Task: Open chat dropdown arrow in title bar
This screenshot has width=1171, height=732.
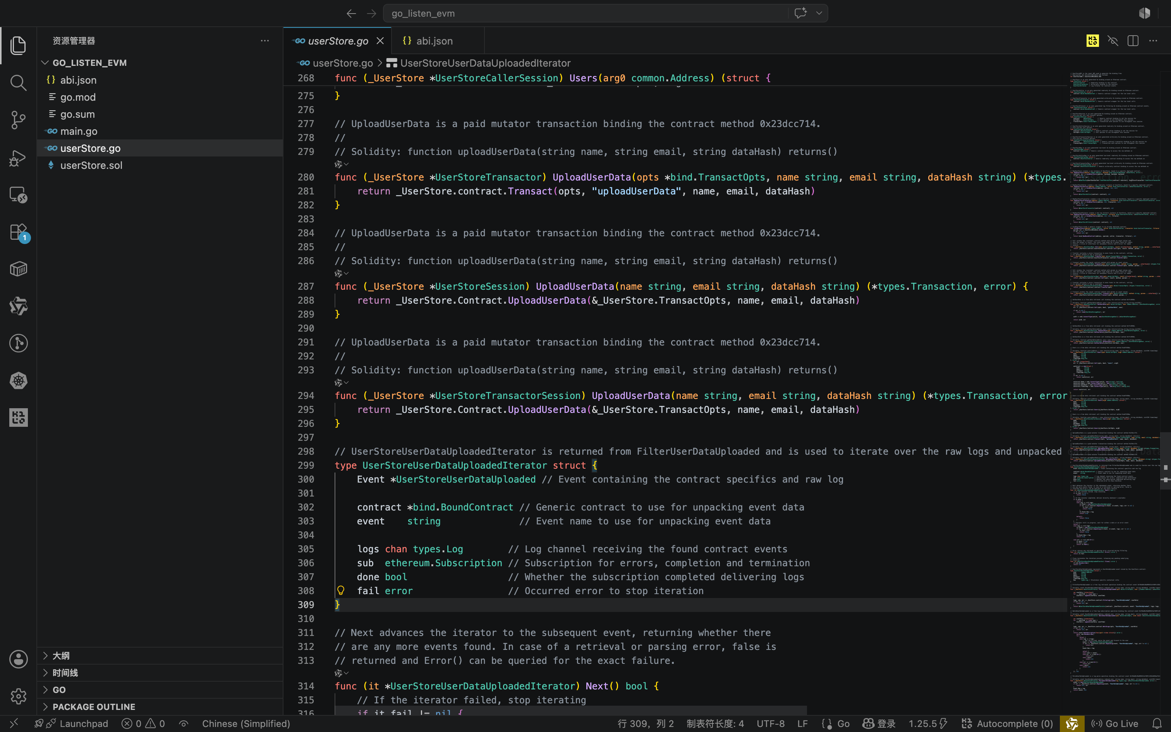Action: point(819,13)
